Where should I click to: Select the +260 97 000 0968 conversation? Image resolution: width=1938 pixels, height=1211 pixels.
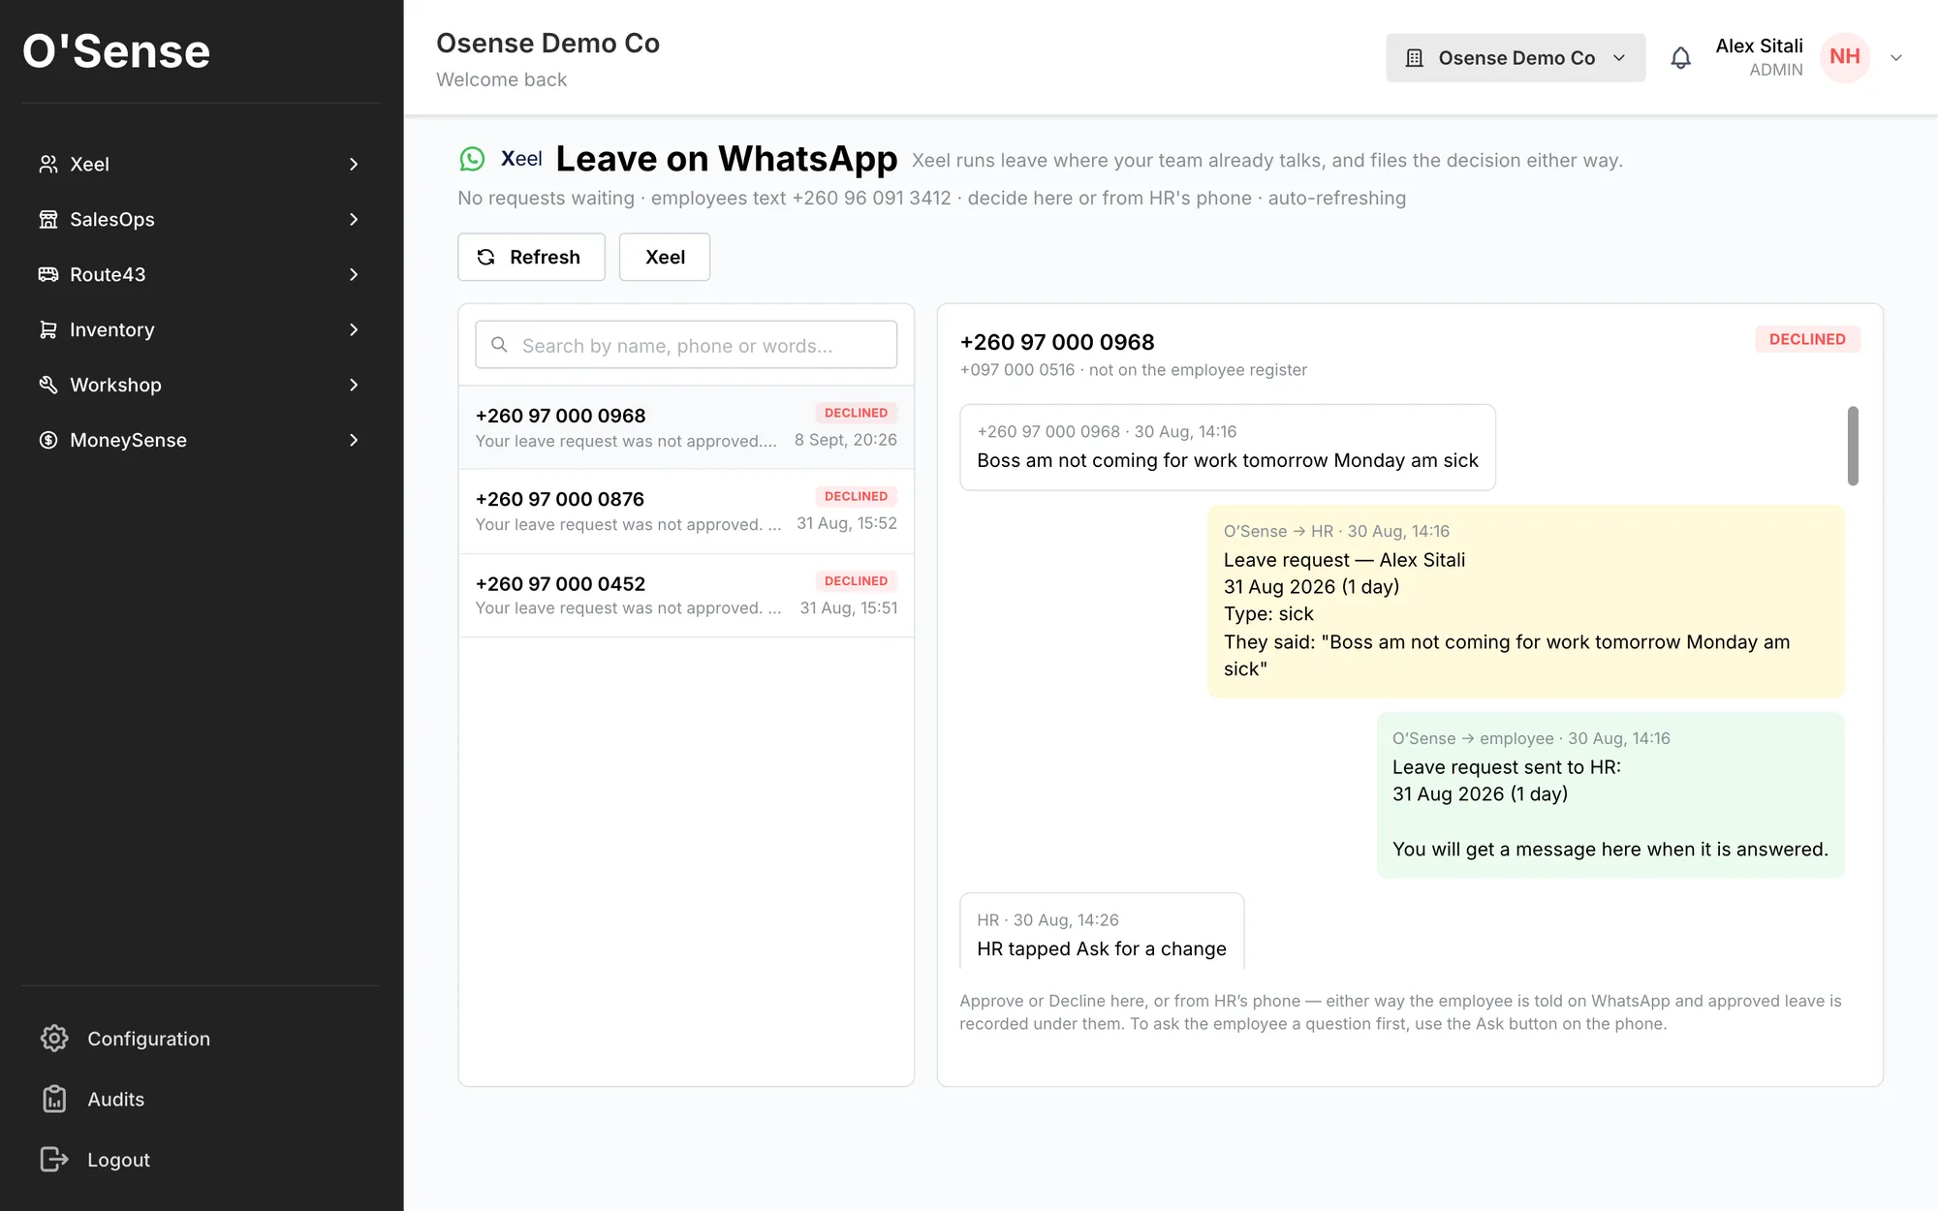tap(686, 427)
